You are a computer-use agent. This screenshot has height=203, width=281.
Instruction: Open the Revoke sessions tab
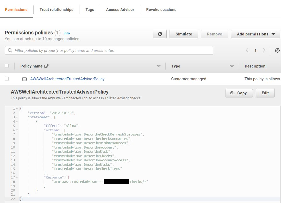click(x=161, y=10)
